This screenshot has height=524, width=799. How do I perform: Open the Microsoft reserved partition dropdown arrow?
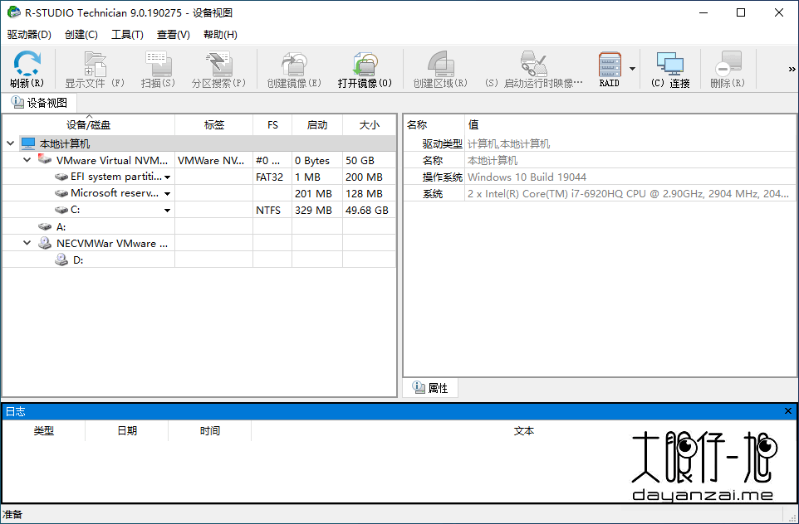[x=167, y=194]
